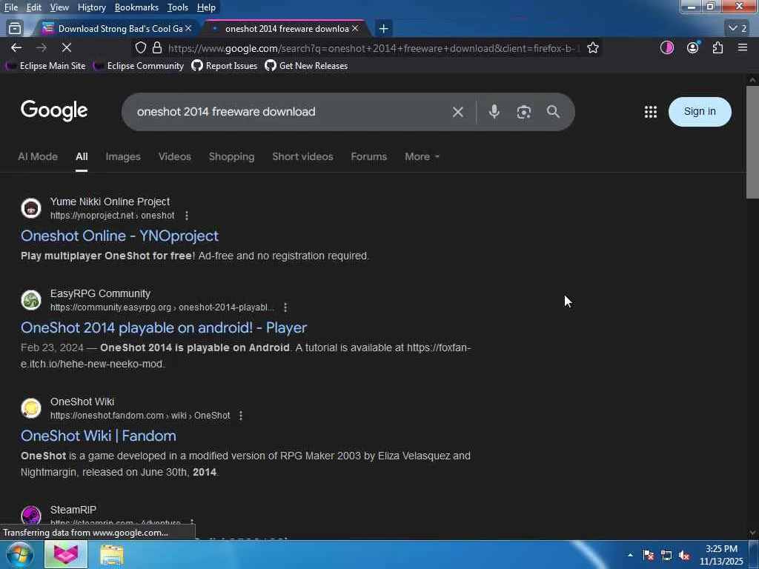The width and height of the screenshot is (759, 569).
Task: Open the network tray icon
Action: pos(666,555)
